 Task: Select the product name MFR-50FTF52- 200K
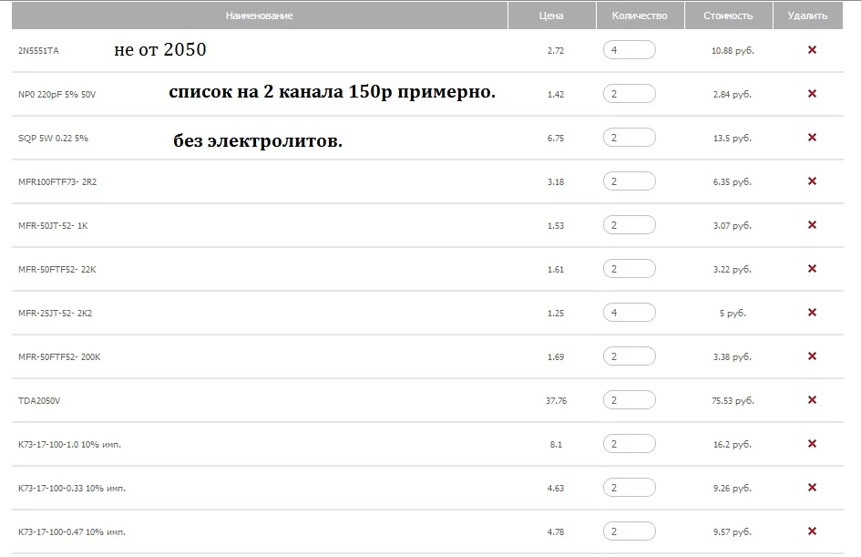(59, 357)
